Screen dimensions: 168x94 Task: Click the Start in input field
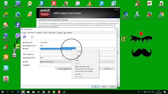(x=77, y=54)
